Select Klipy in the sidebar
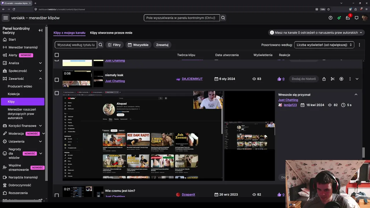Image resolution: width=370 pixels, height=208 pixels. (x=23, y=102)
